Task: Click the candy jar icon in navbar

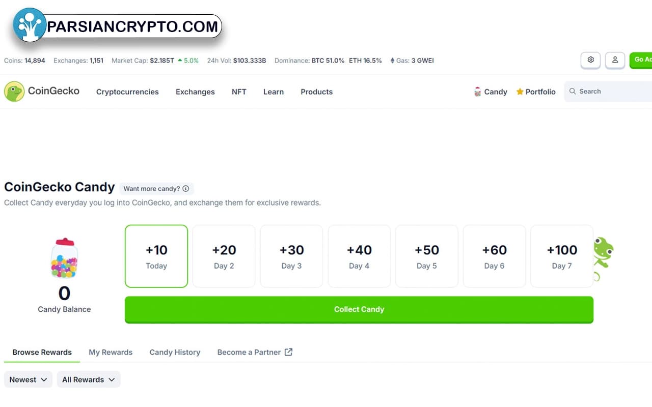Action: tap(477, 92)
